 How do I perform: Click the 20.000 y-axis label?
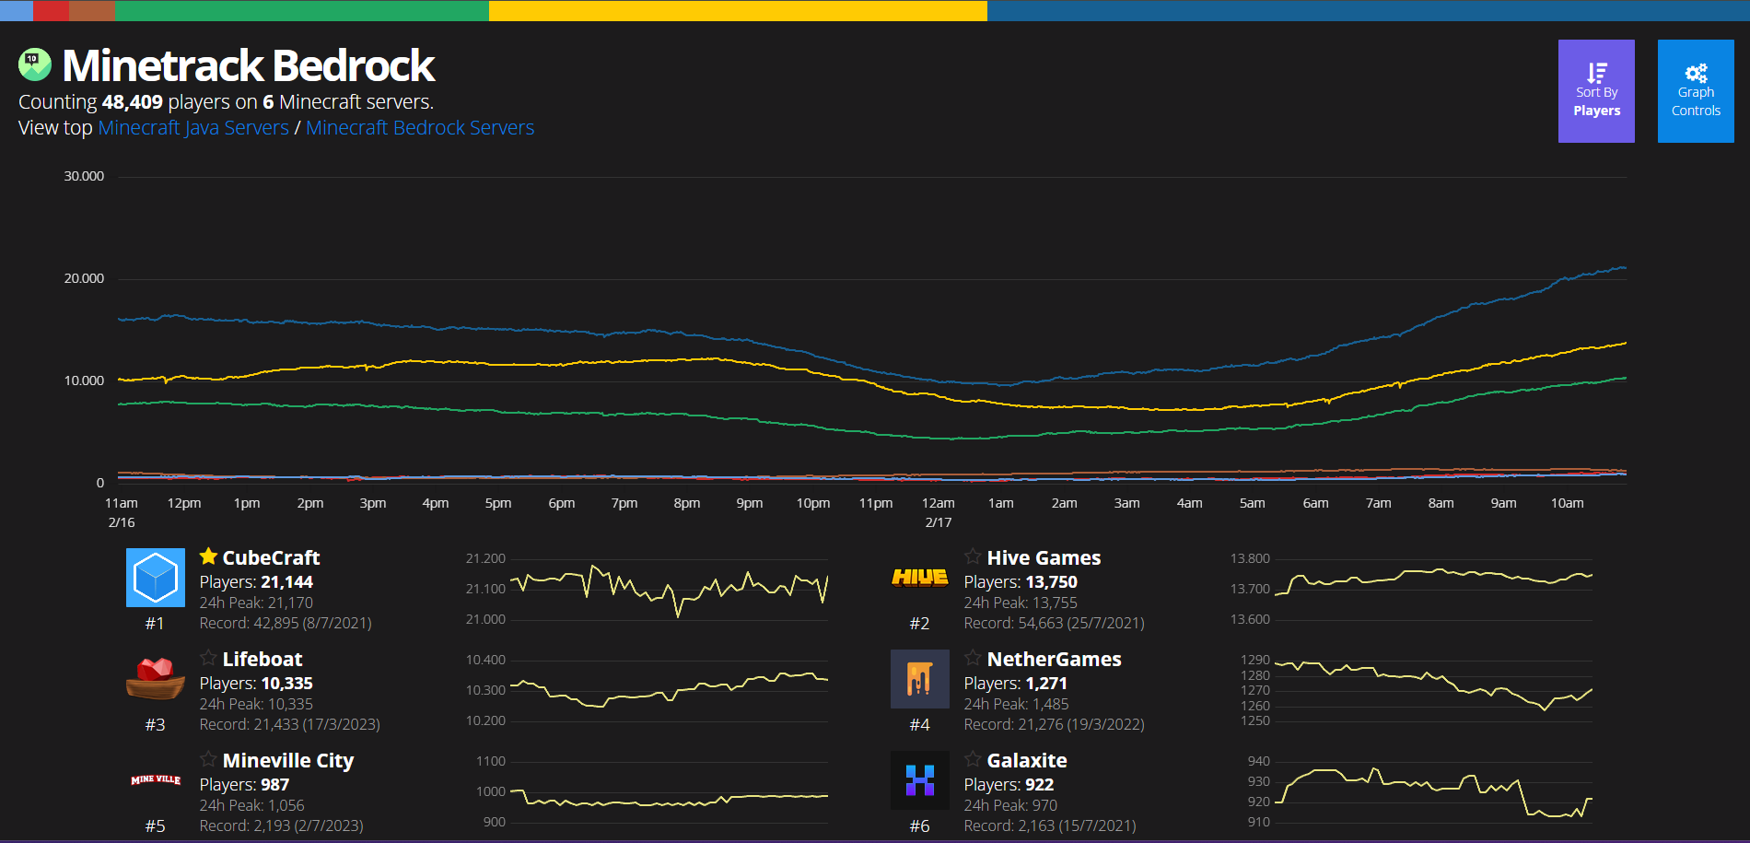tap(84, 278)
